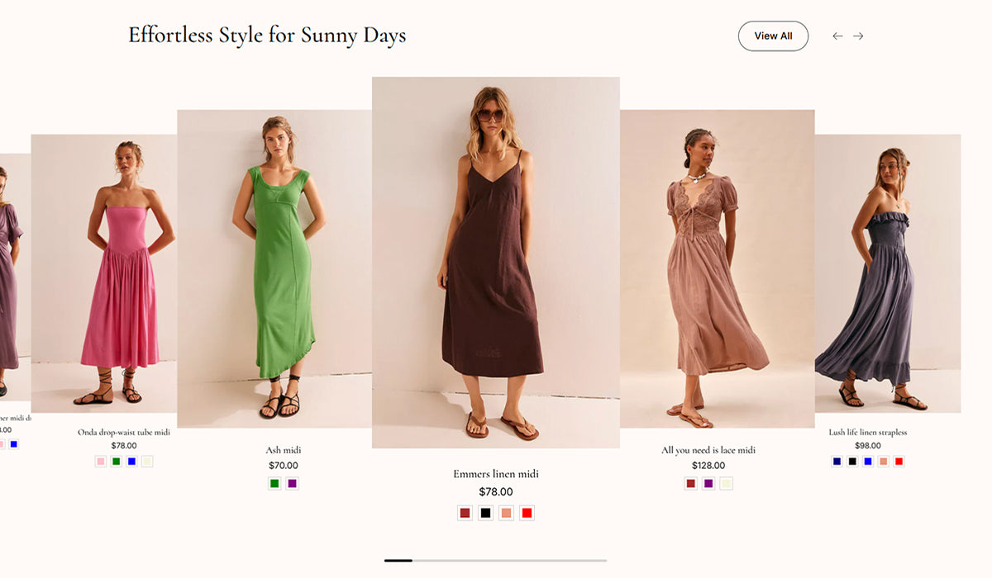Choose purple swatch for Ash midi

292,484
